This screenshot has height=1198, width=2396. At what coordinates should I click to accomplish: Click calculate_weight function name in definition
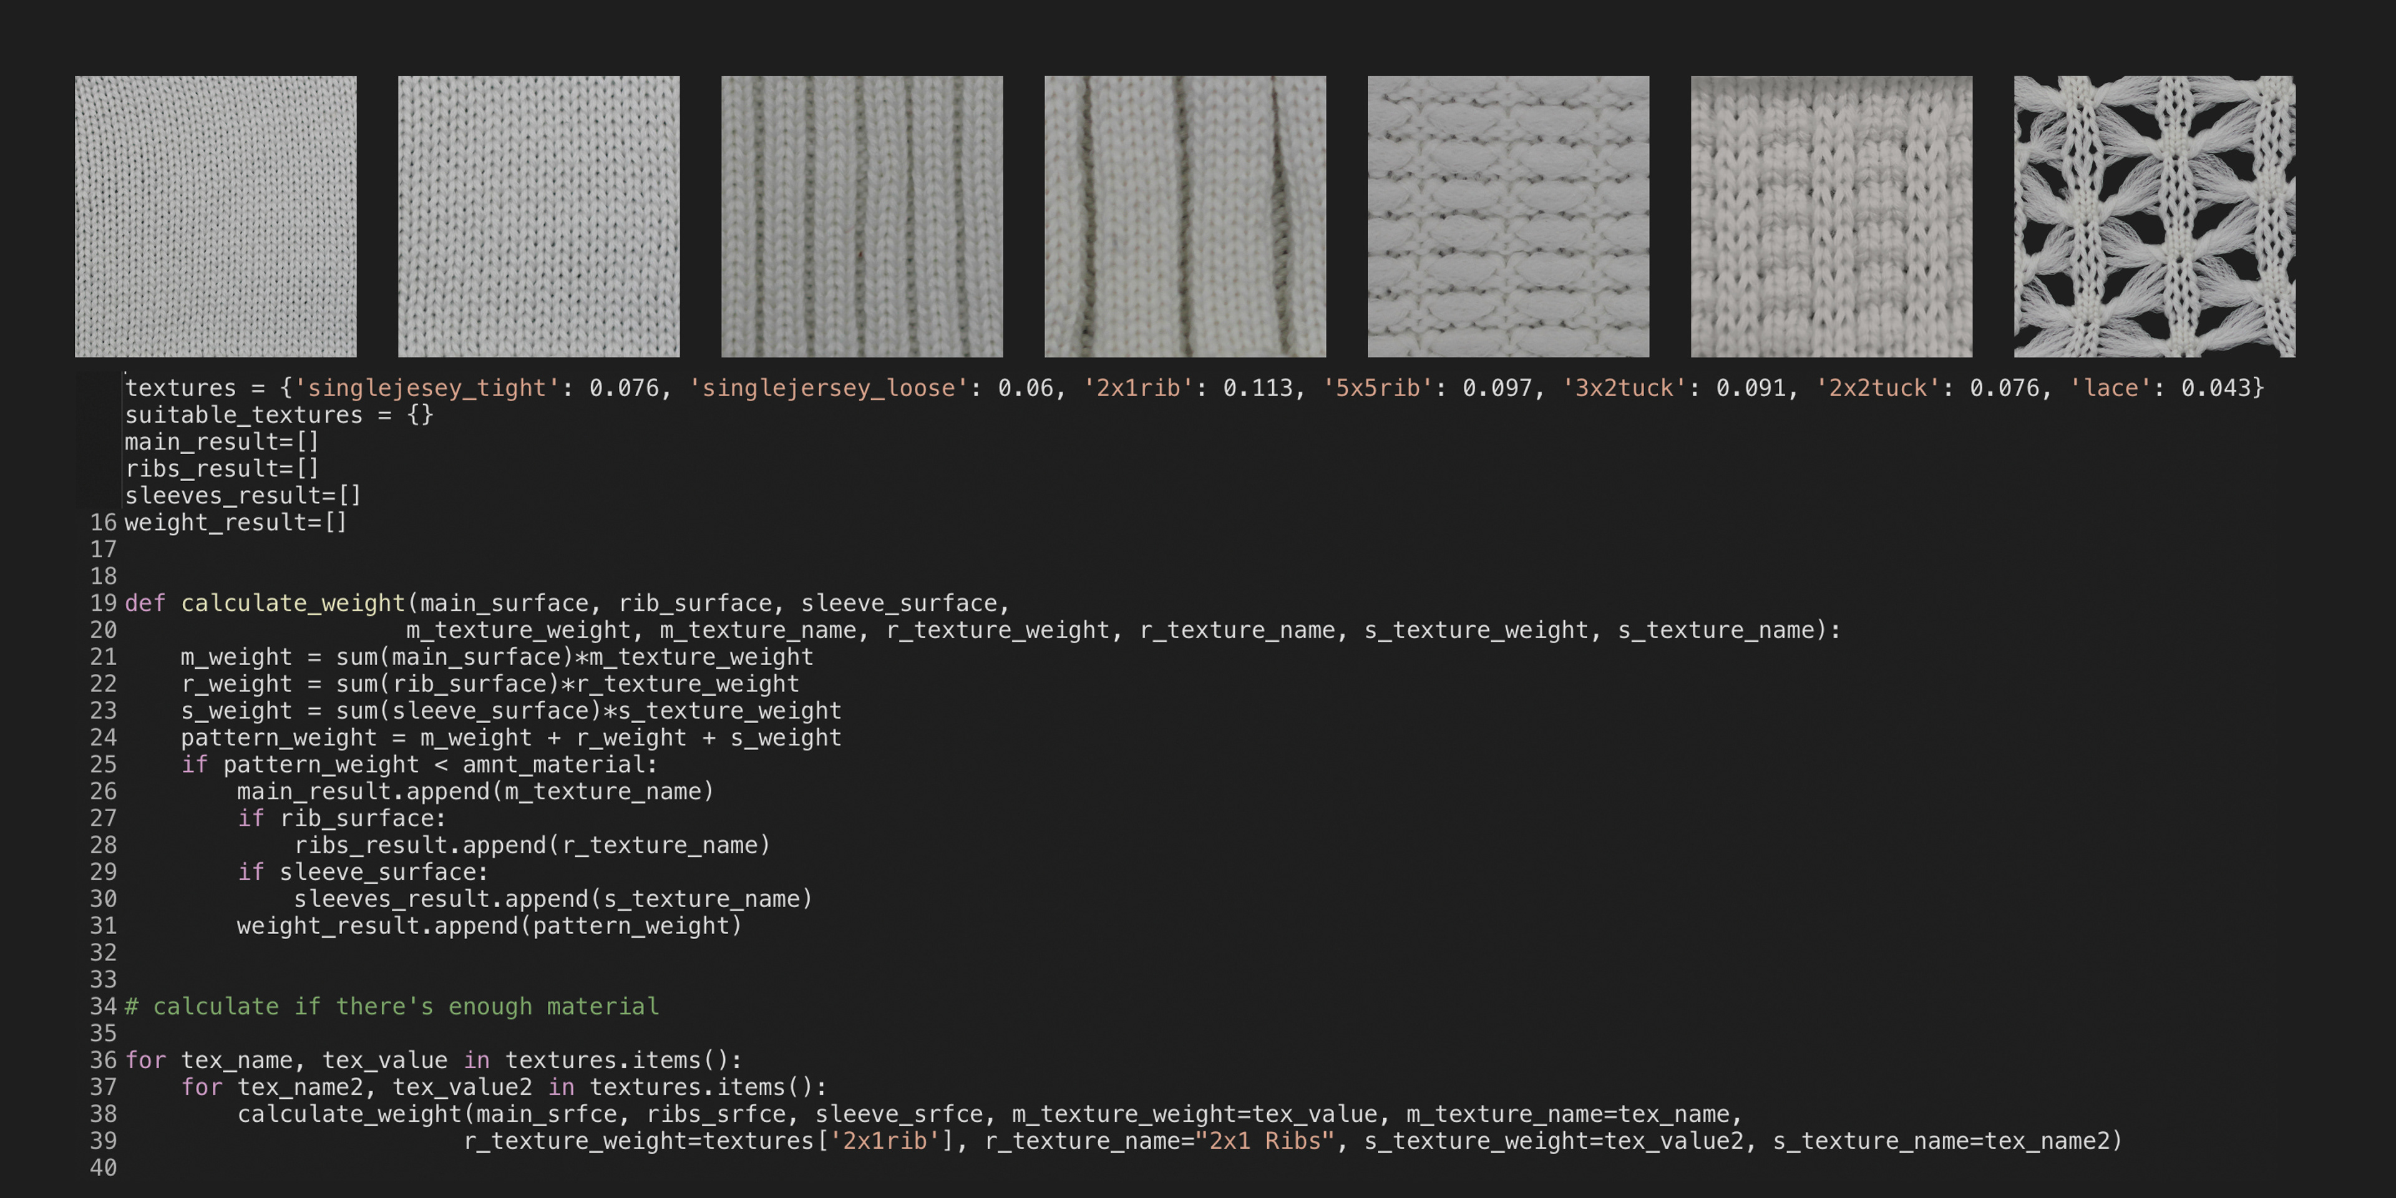point(293,603)
